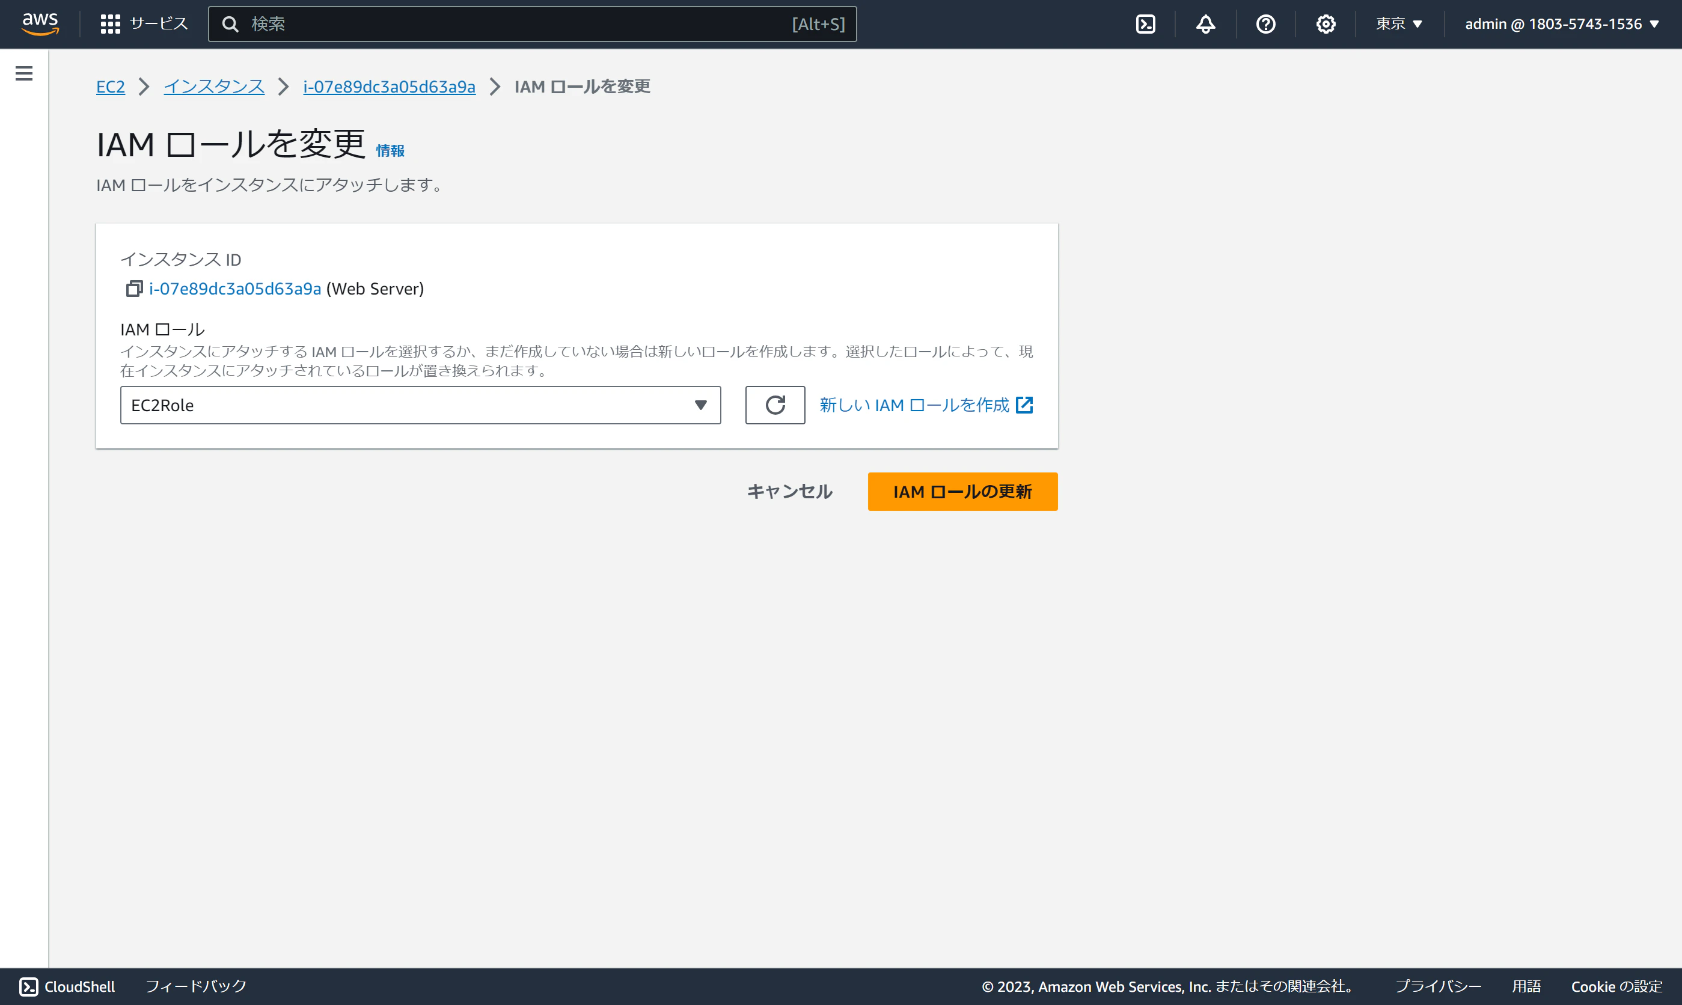
Task: Open the notifications bell
Action: tap(1205, 23)
